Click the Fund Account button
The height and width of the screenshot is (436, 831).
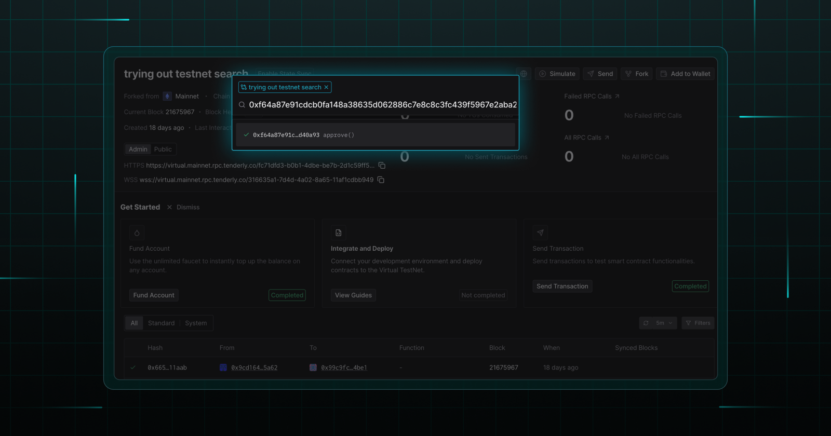(x=154, y=295)
